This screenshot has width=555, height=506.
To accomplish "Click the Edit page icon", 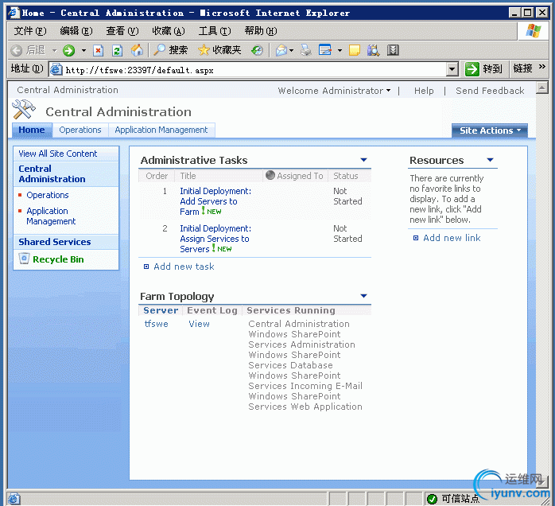I will [325, 50].
